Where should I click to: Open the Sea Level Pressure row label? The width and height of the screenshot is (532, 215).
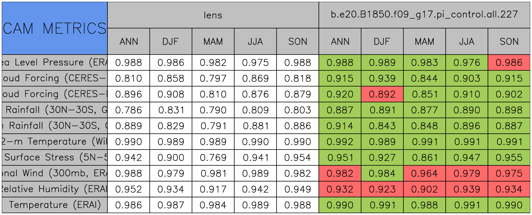pyautogui.click(x=55, y=63)
